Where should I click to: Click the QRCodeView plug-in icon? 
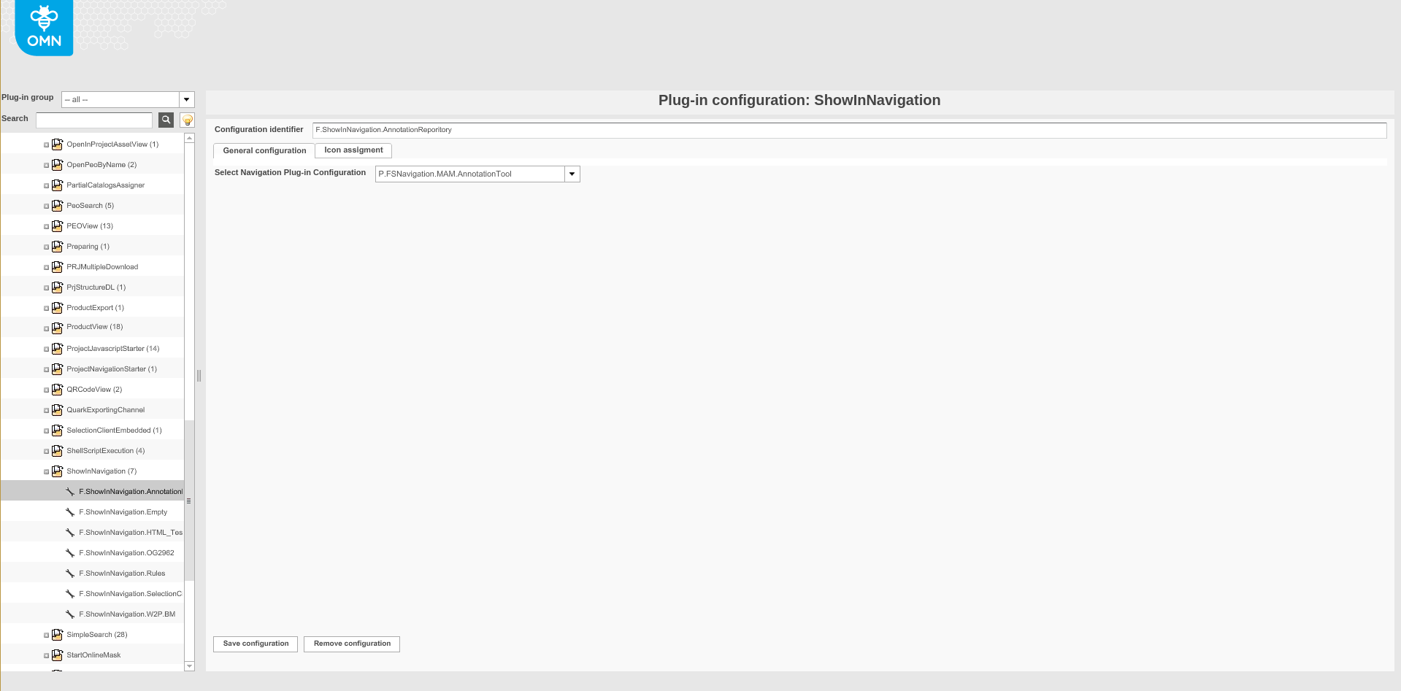tap(57, 390)
